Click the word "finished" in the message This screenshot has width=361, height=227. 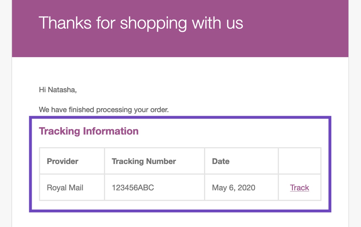point(82,110)
